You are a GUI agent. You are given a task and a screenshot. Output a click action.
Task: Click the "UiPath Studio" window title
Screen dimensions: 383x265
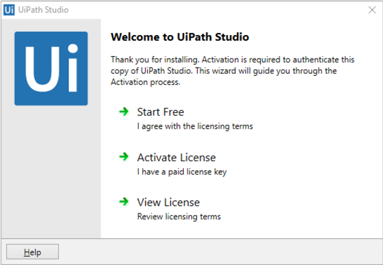coord(43,10)
